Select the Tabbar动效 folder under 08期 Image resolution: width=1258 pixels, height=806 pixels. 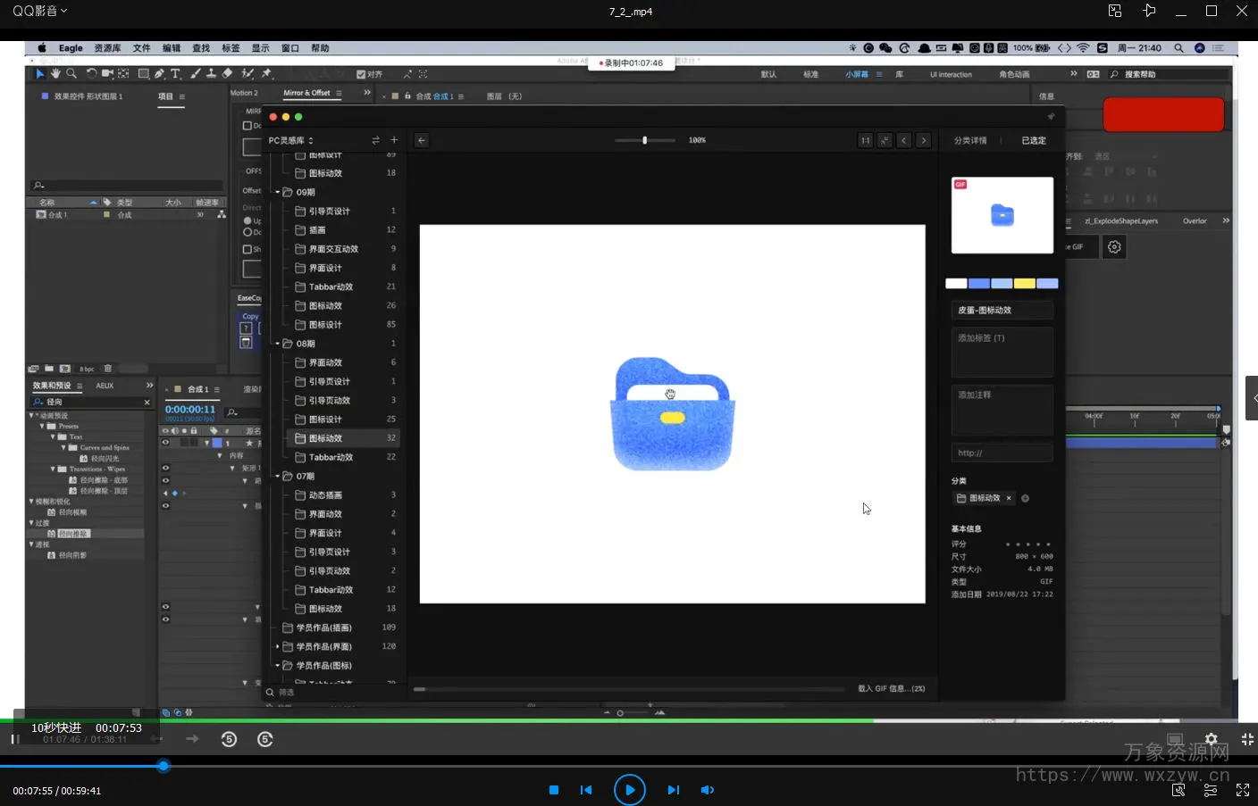(x=331, y=457)
